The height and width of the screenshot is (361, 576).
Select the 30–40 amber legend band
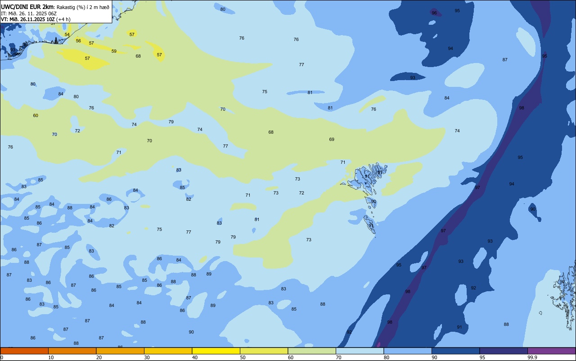[x=168, y=351]
